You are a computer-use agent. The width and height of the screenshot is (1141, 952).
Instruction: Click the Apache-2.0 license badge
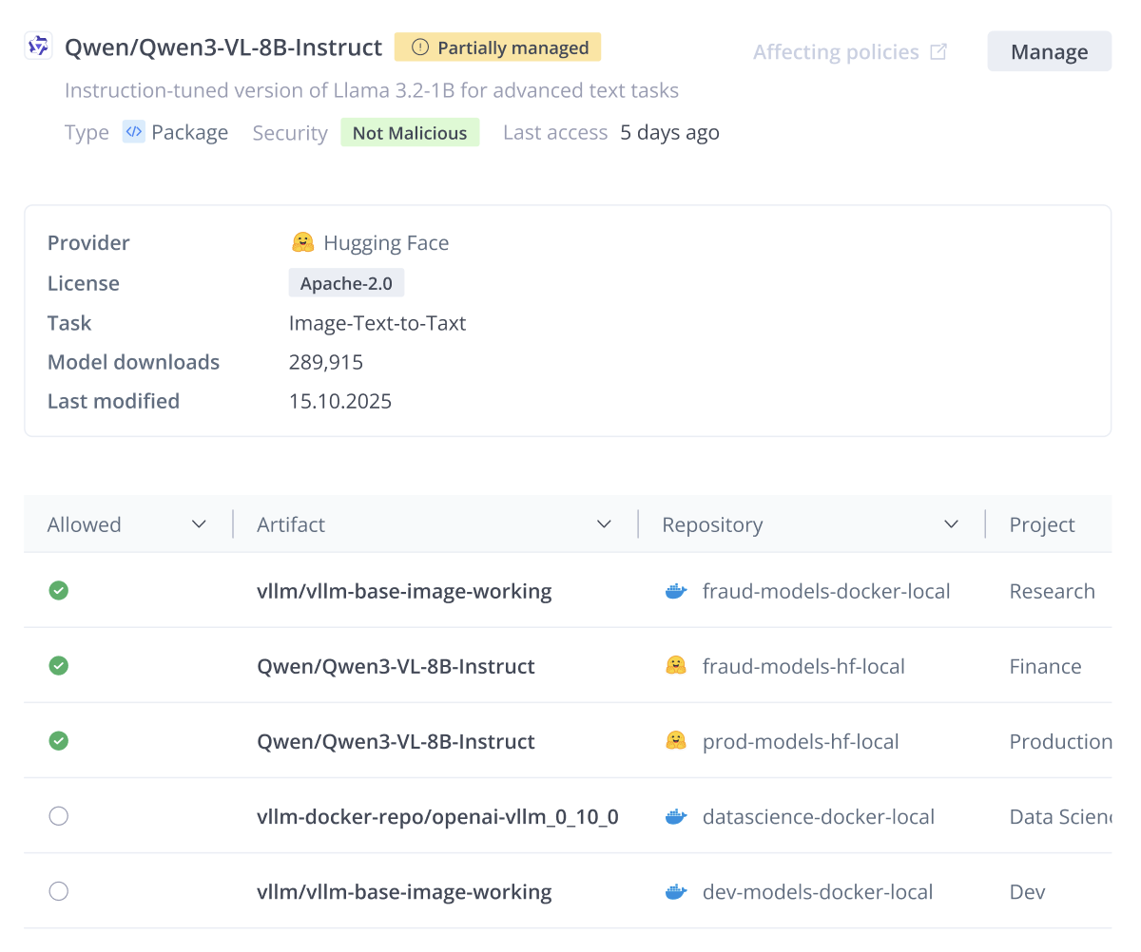point(346,282)
